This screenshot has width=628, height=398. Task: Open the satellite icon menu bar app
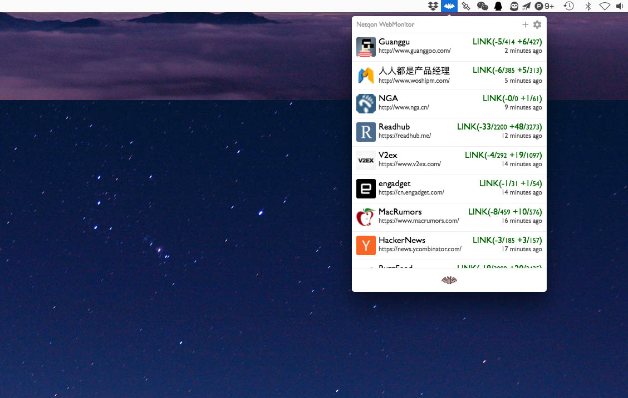(x=465, y=6)
